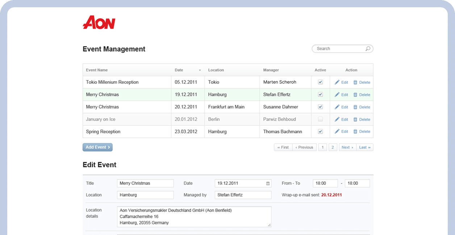The height and width of the screenshot is (235, 455).
Task: Click the Event Name column header
Action: point(97,70)
